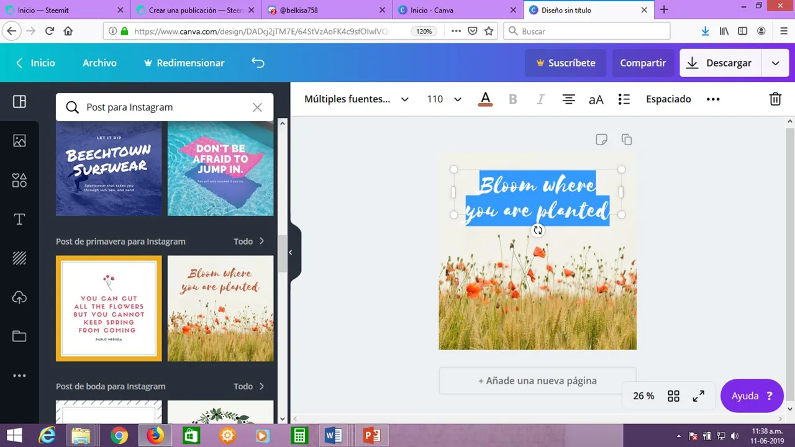The image size is (795, 447).
Task: Open the font family dropdown
Action: [356, 99]
